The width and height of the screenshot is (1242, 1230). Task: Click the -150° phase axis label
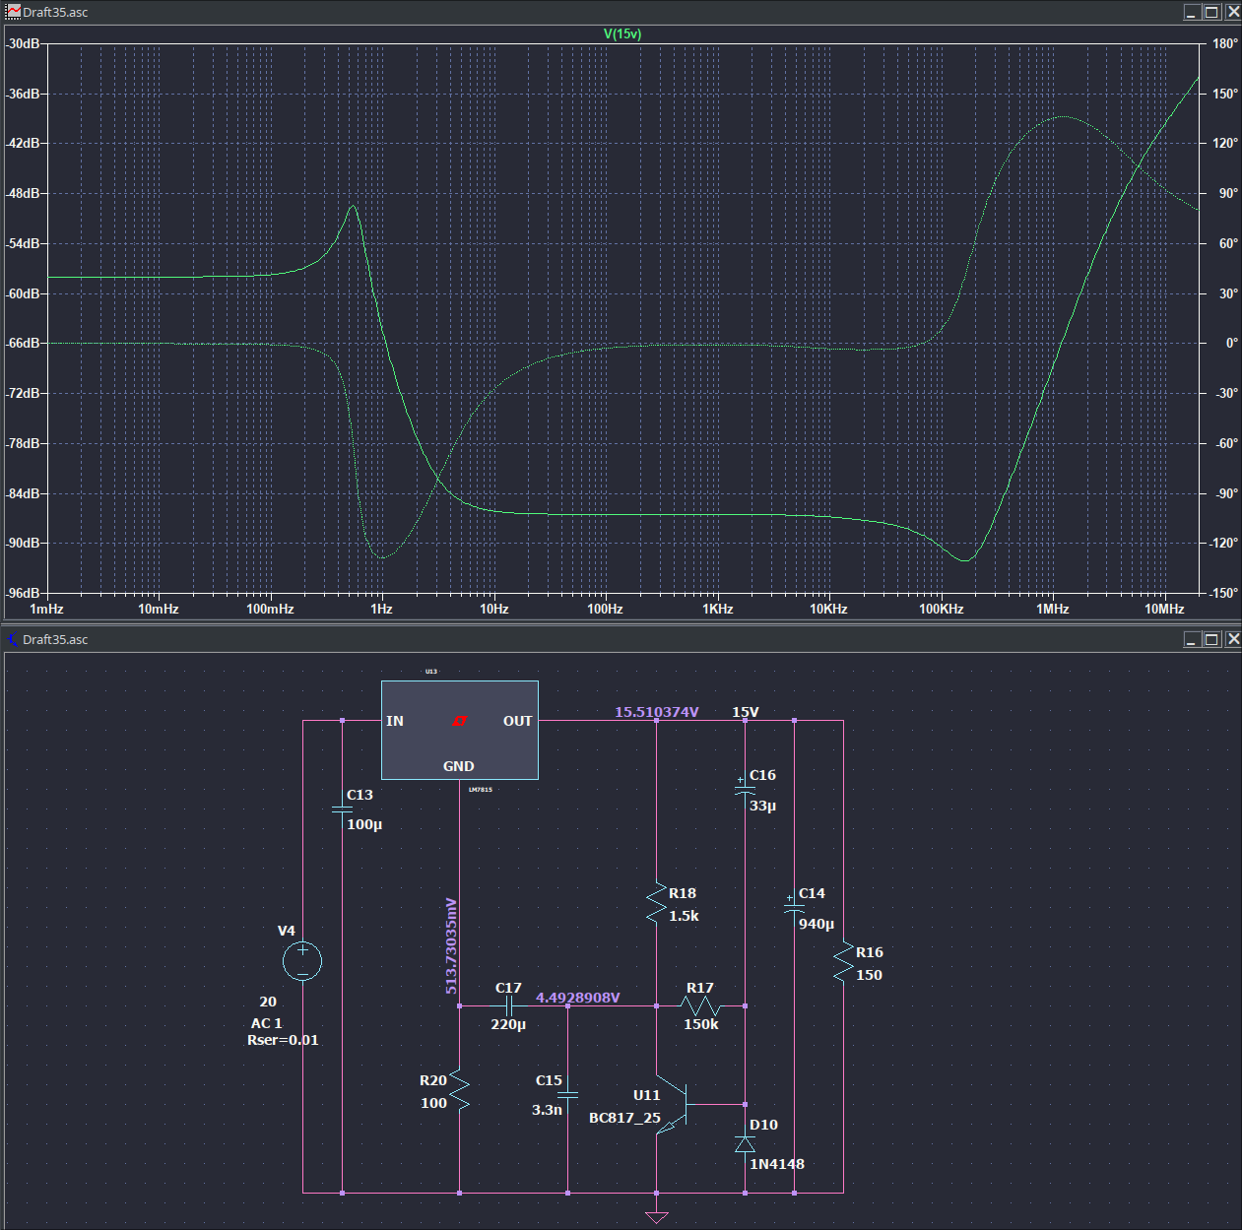click(1224, 593)
